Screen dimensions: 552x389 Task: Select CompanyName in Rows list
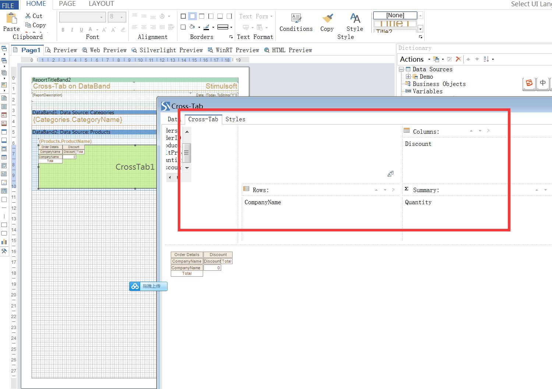click(x=263, y=202)
